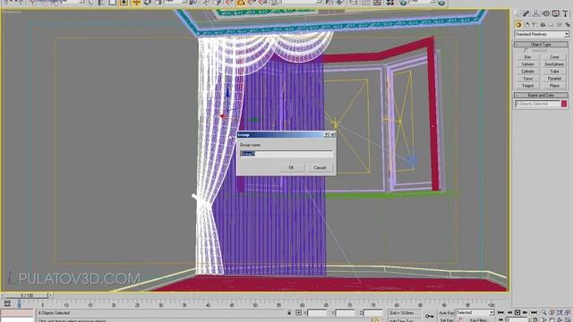Screen dimensions: 573x322
Task: Click the Cylinder primitive button
Action: pyautogui.click(x=528, y=72)
